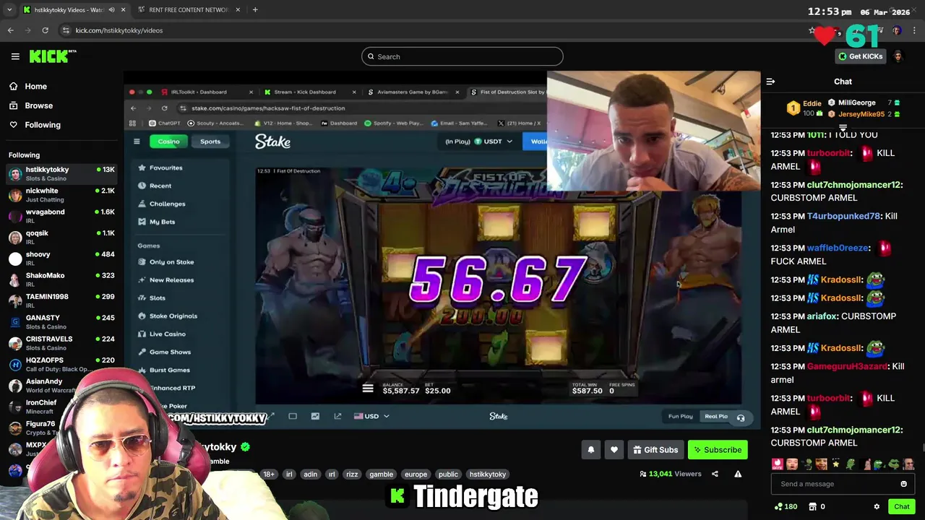
Task: Select the public tag
Action: click(x=448, y=474)
